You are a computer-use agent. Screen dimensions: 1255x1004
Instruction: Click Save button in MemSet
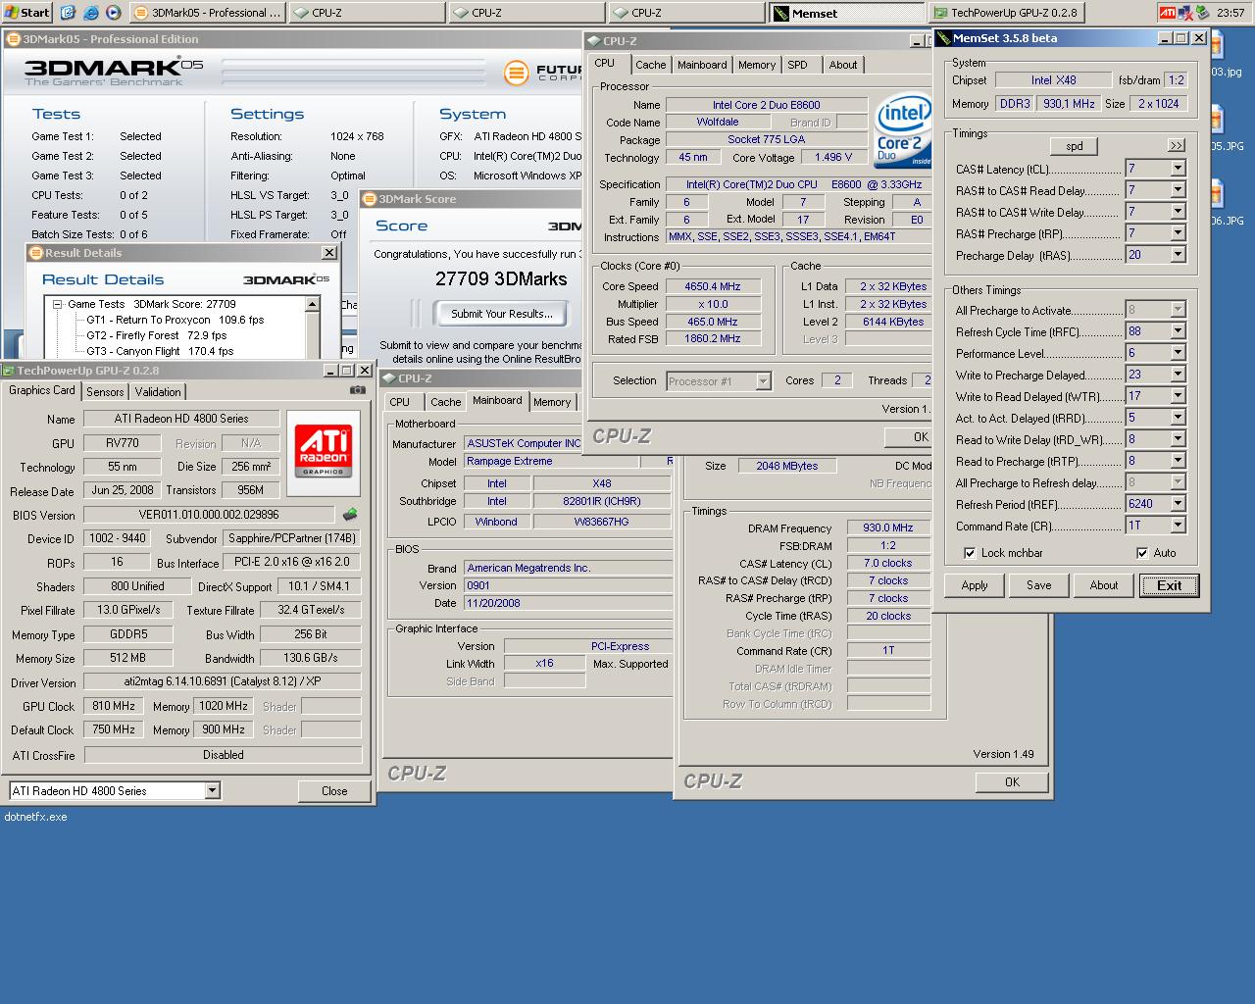pyautogui.click(x=1039, y=585)
